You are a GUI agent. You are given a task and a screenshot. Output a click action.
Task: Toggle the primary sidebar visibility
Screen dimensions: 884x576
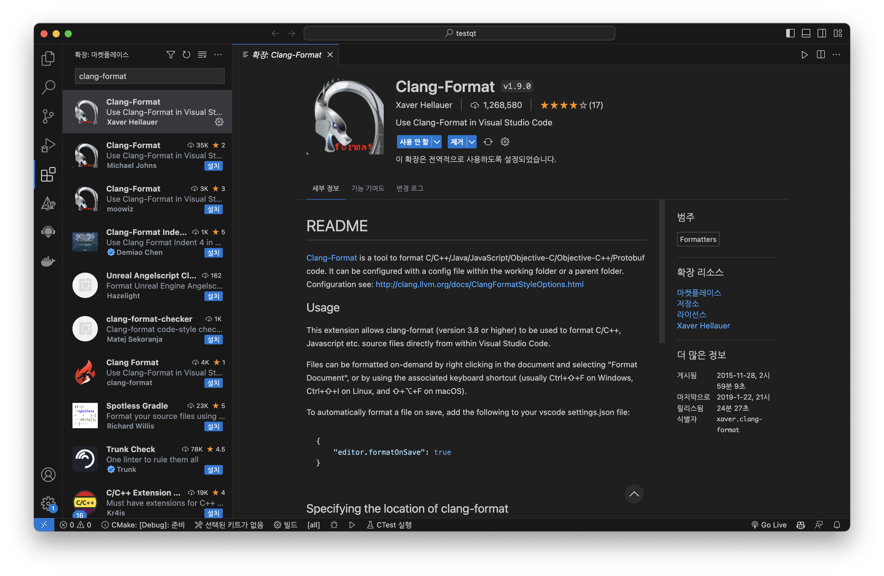click(790, 33)
